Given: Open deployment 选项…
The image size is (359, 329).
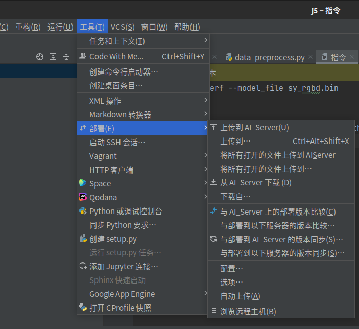Looking at the screenshot, I should pos(281,283).
